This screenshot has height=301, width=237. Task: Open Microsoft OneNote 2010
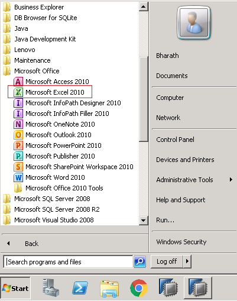(x=54, y=124)
